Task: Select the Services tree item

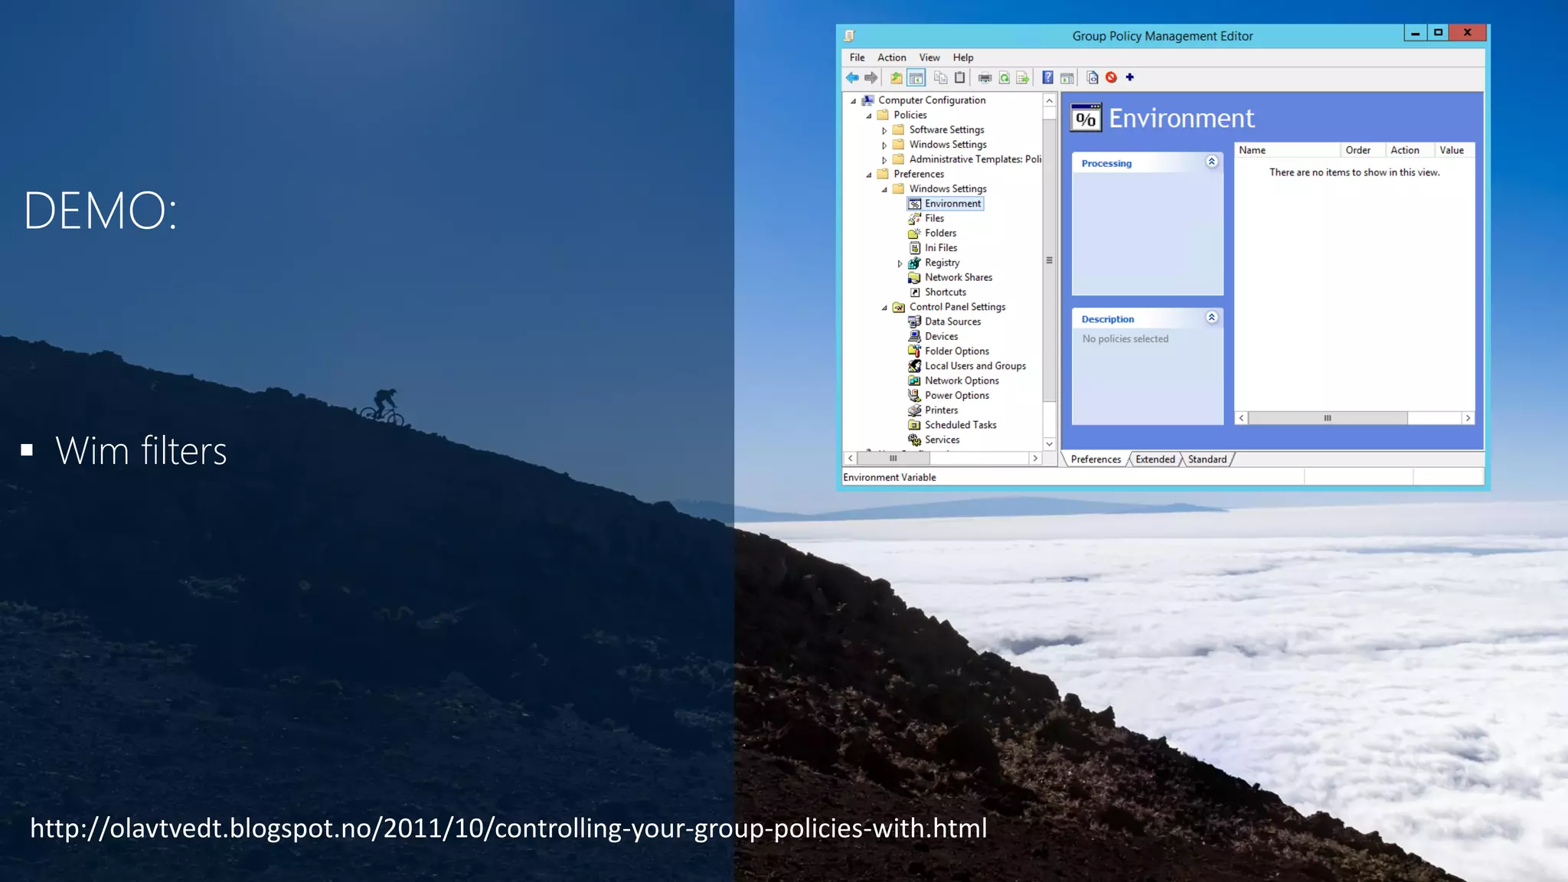Action: click(934, 439)
